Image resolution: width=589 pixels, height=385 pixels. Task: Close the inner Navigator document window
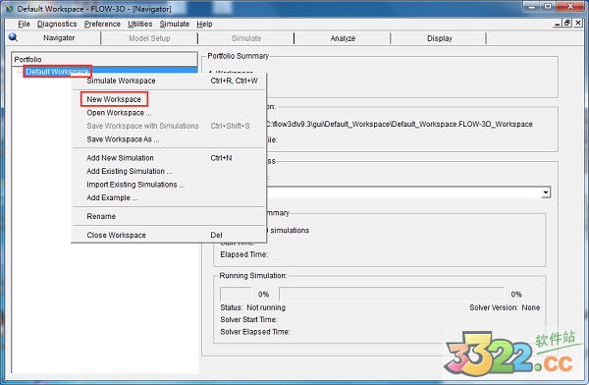pos(578,23)
